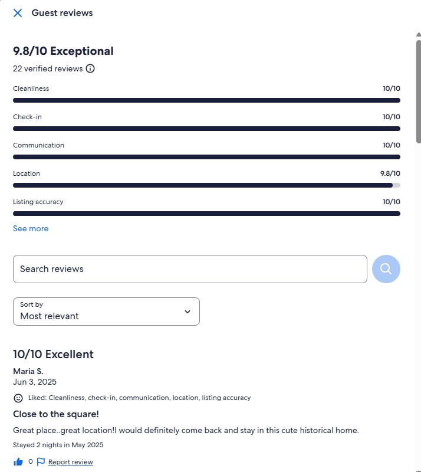The width and height of the screenshot is (421, 472).
Task: Click the Close to the square! title
Action: coord(55,414)
